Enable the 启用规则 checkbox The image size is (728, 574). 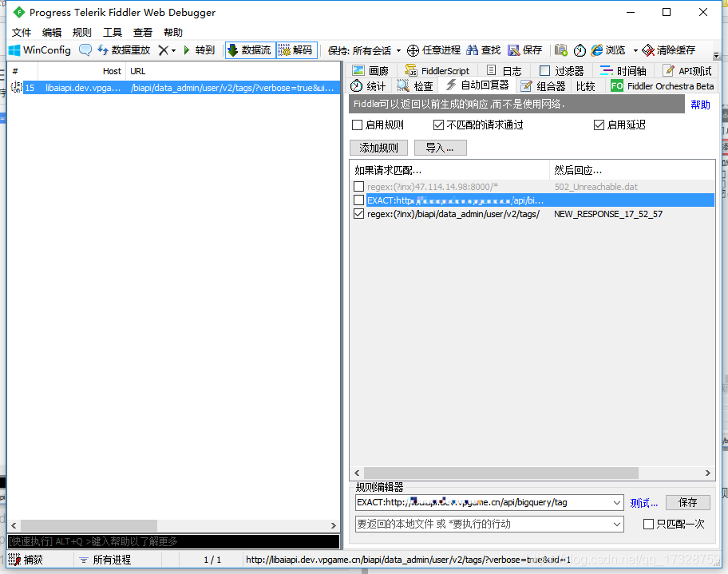click(x=357, y=125)
